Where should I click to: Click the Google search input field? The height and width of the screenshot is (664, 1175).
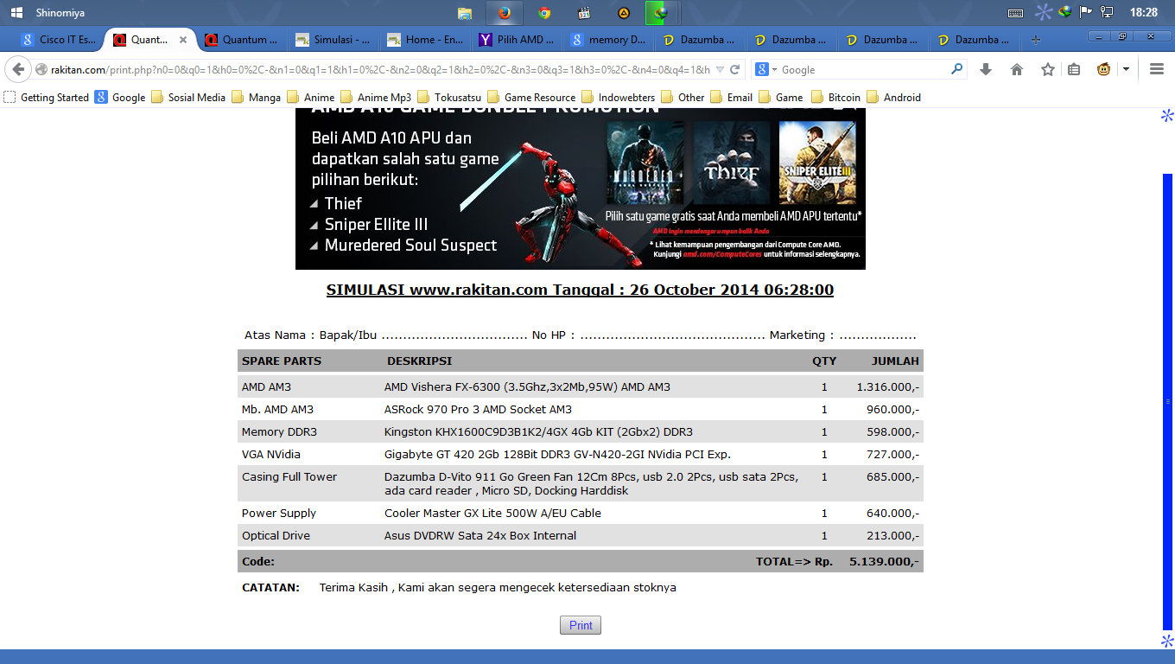[864, 69]
